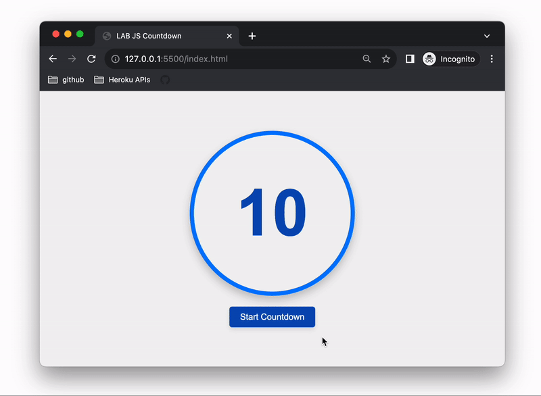Viewport: 541px width, 396px height.
Task: Click the forward navigation arrow
Action: point(72,59)
